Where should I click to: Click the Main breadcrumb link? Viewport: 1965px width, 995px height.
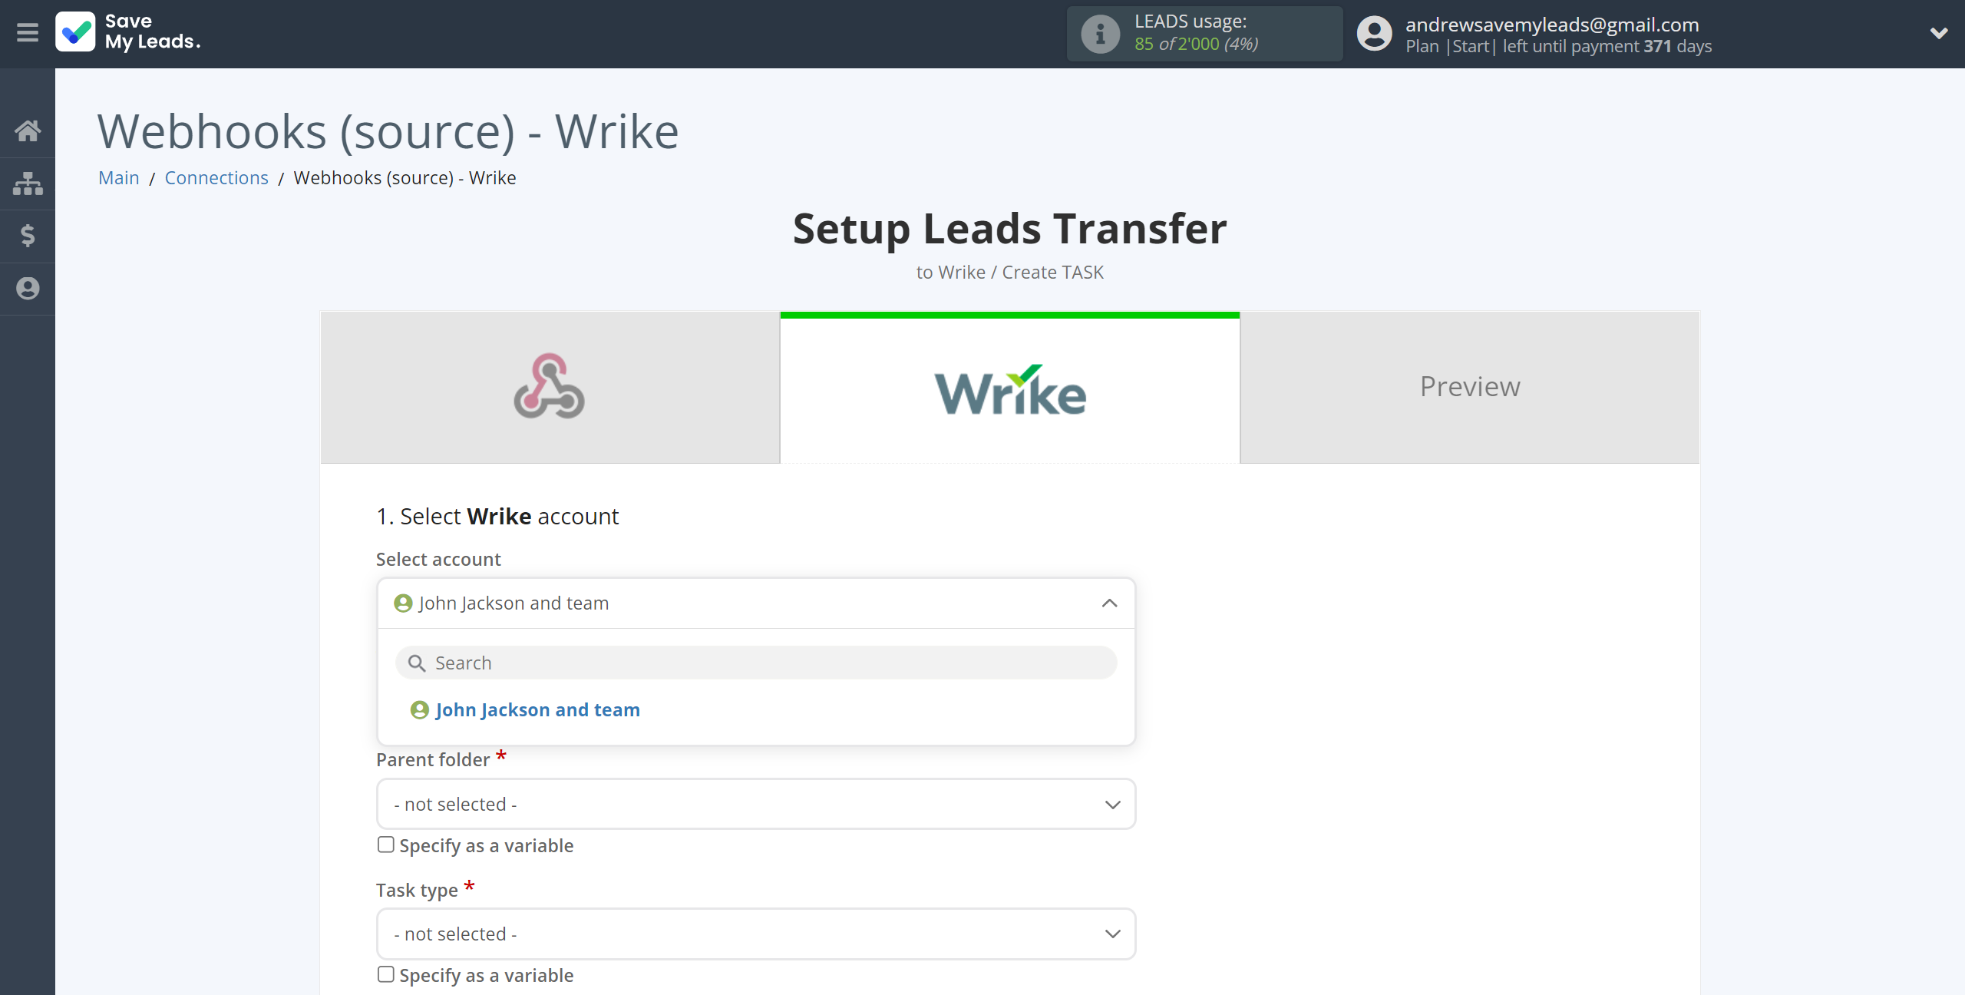[x=119, y=177]
